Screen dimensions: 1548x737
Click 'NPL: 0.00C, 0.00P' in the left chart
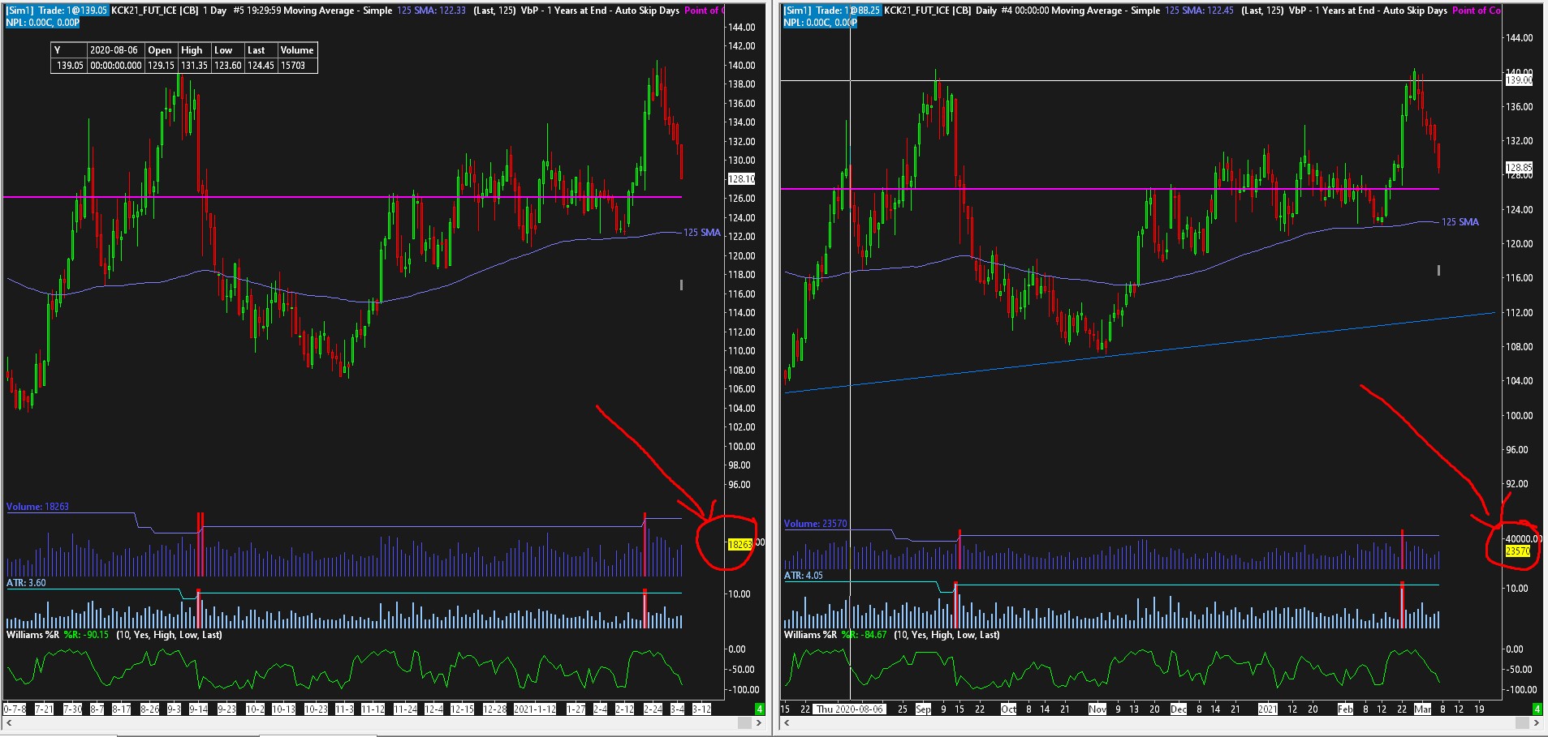42,23
